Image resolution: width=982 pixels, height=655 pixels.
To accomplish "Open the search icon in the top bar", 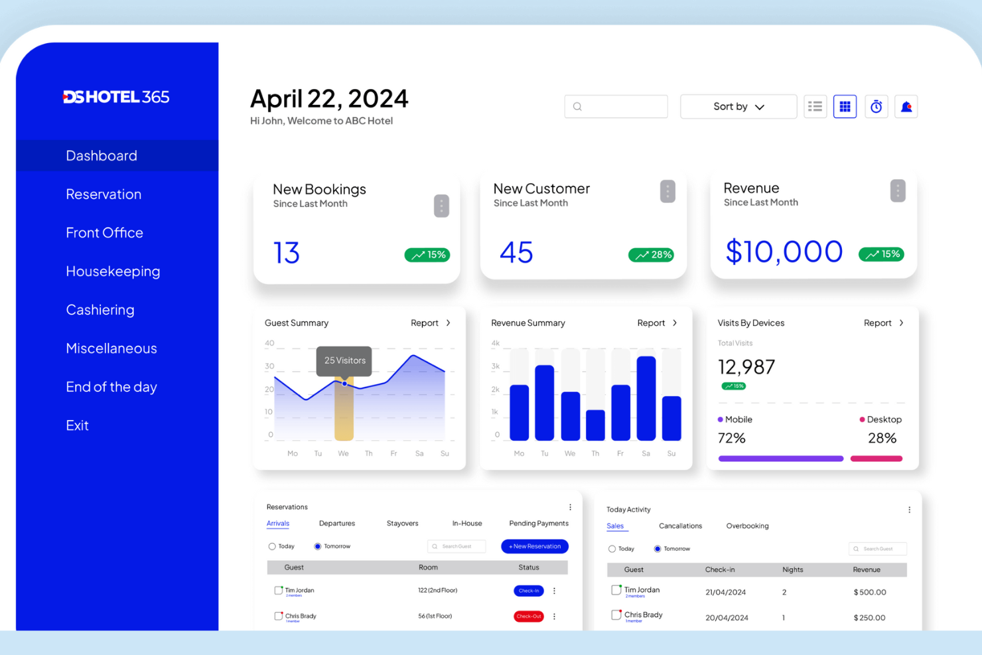I will 577,106.
